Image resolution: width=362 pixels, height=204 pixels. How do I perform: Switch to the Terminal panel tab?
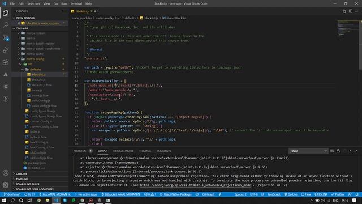pyautogui.click(x=145, y=151)
